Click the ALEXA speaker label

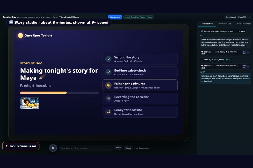click(202, 72)
